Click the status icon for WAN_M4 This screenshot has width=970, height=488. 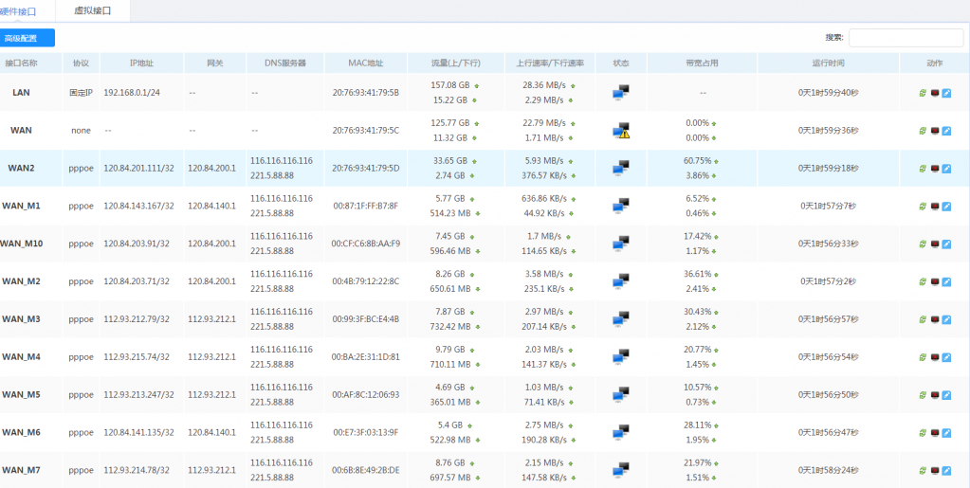[621, 356]
